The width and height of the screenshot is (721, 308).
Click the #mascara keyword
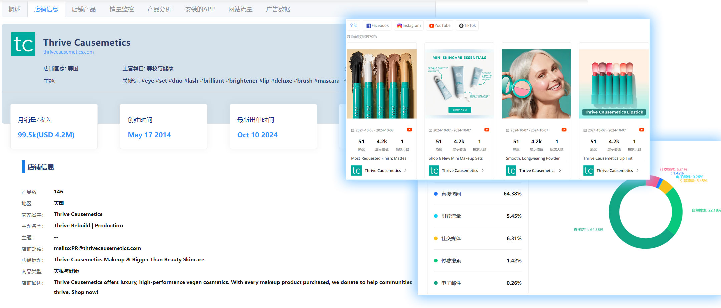[327, 81]
